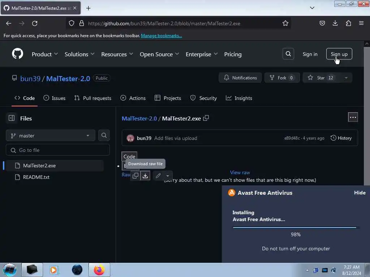Image resolution: width=370 pixels, height=277 pixels.
Task: Show hidden system tray icons arrow
Action: click(x=307, y=270)
